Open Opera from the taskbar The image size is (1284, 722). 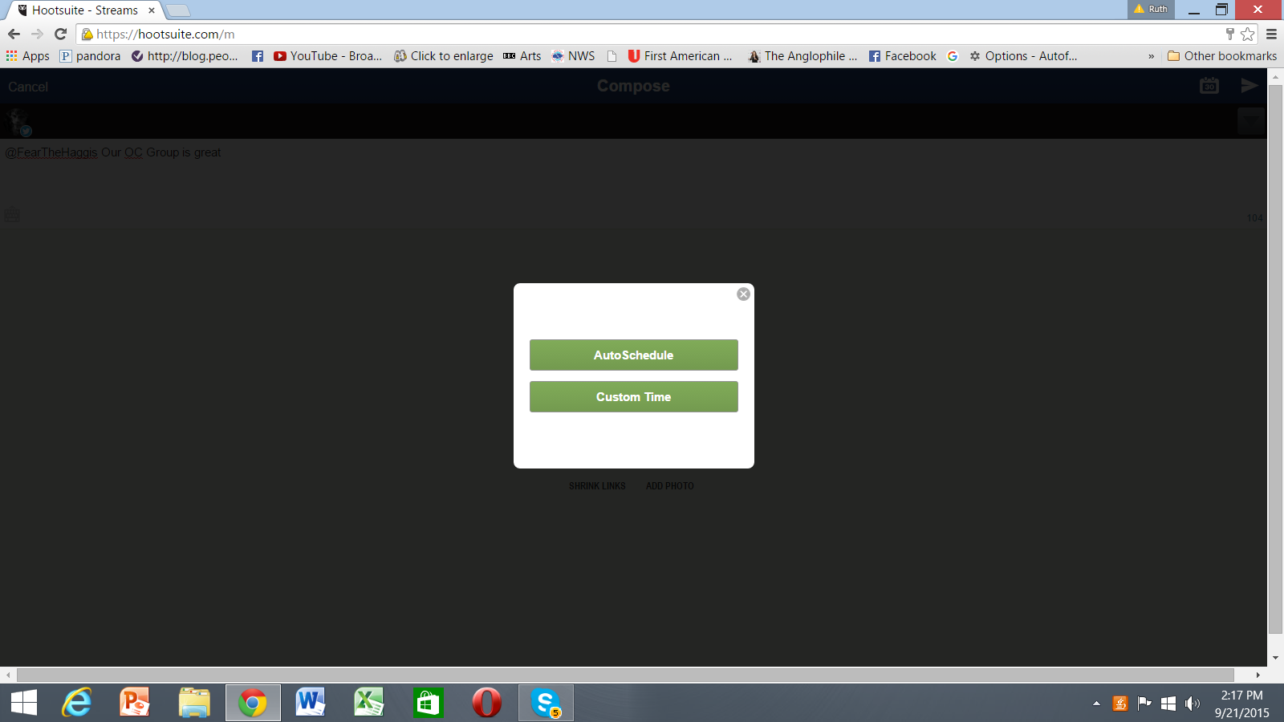(x=486, y=703)
